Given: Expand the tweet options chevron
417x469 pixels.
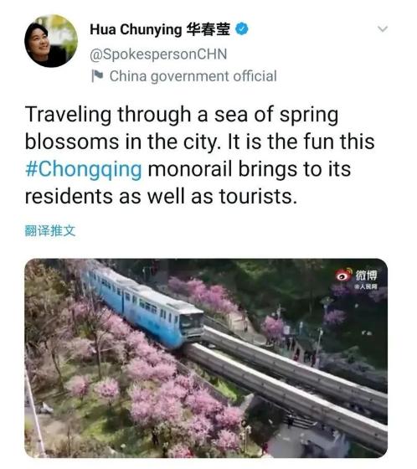Looking at the screenshot, I should pos(383,29).
